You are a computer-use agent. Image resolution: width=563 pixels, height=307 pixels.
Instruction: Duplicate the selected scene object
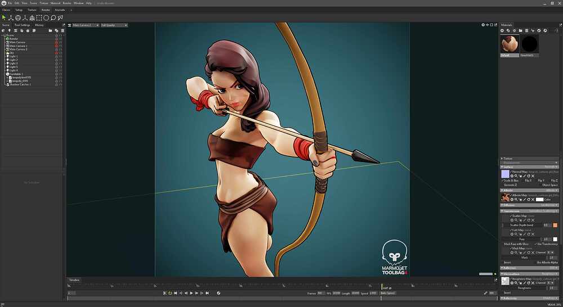coord(56,30)
